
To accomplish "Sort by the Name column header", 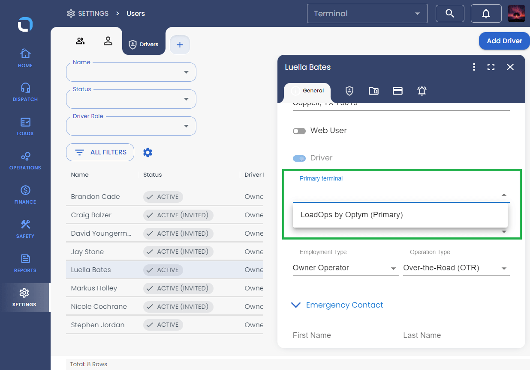I will pos(80,175).
